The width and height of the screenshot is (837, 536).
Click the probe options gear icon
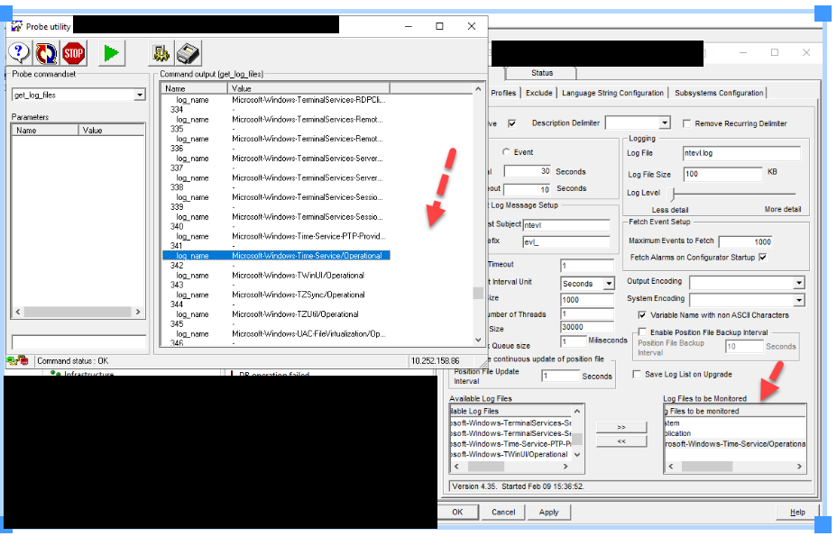pos(161,53)
